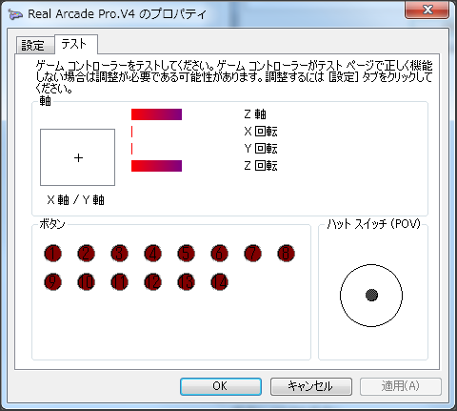Click the 適用(A) button
Viewport: 457px width, 411px height.
[x=401, y=386]
